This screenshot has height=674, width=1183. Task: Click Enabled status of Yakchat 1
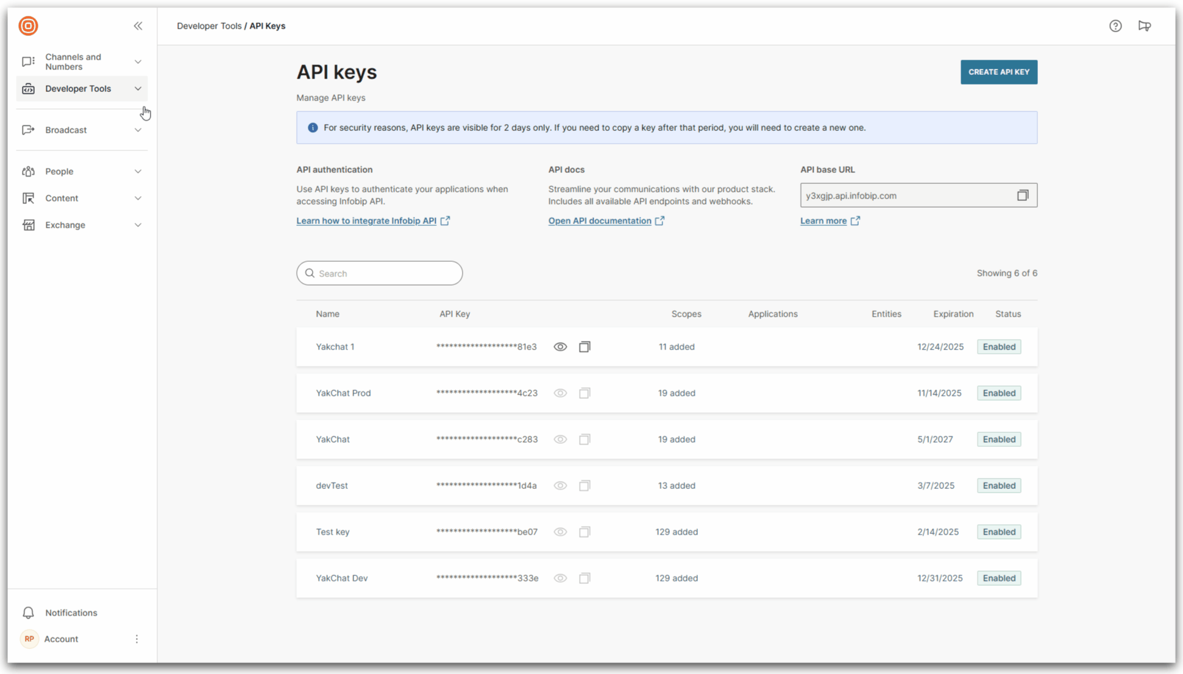point(999,346)
